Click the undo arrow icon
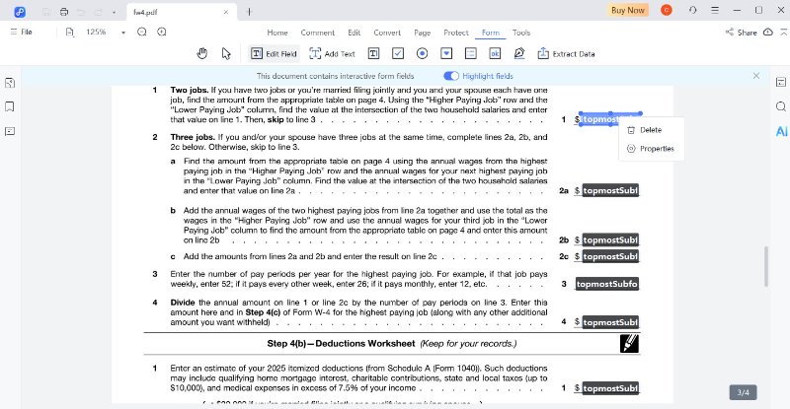Screen dimensions: 790x409 click(81, 12)
